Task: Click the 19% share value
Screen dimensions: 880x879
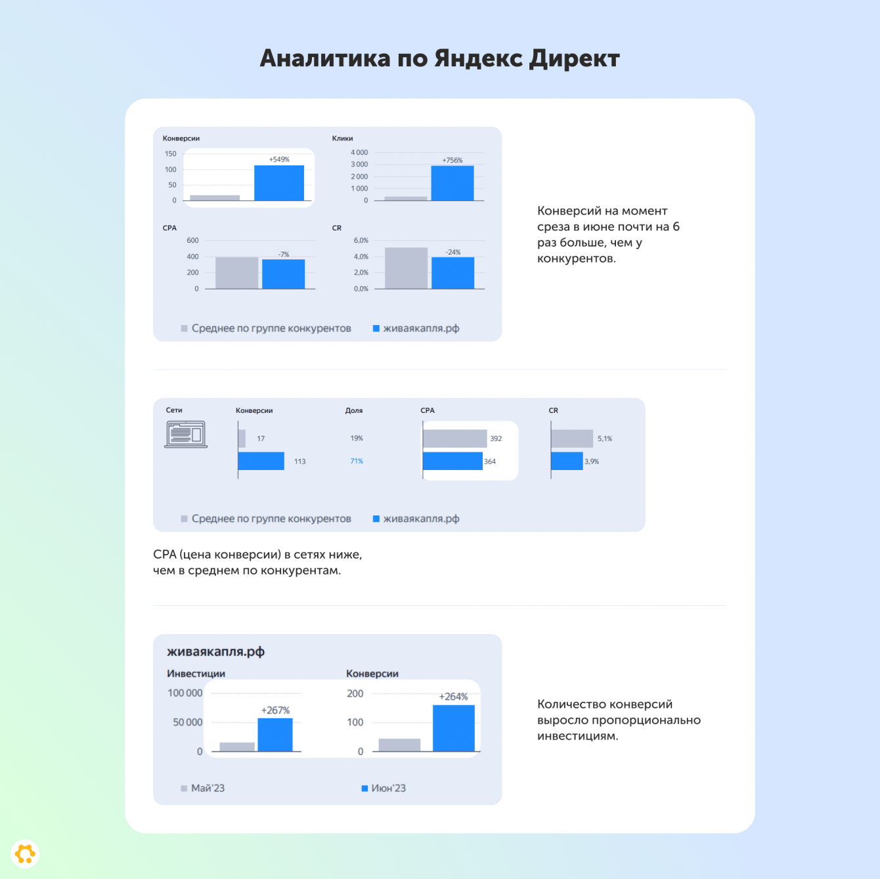Action: tap(357, 438)
